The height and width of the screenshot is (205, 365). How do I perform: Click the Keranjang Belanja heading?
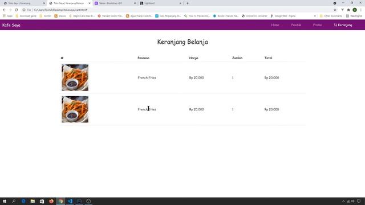tap(182, 42)
